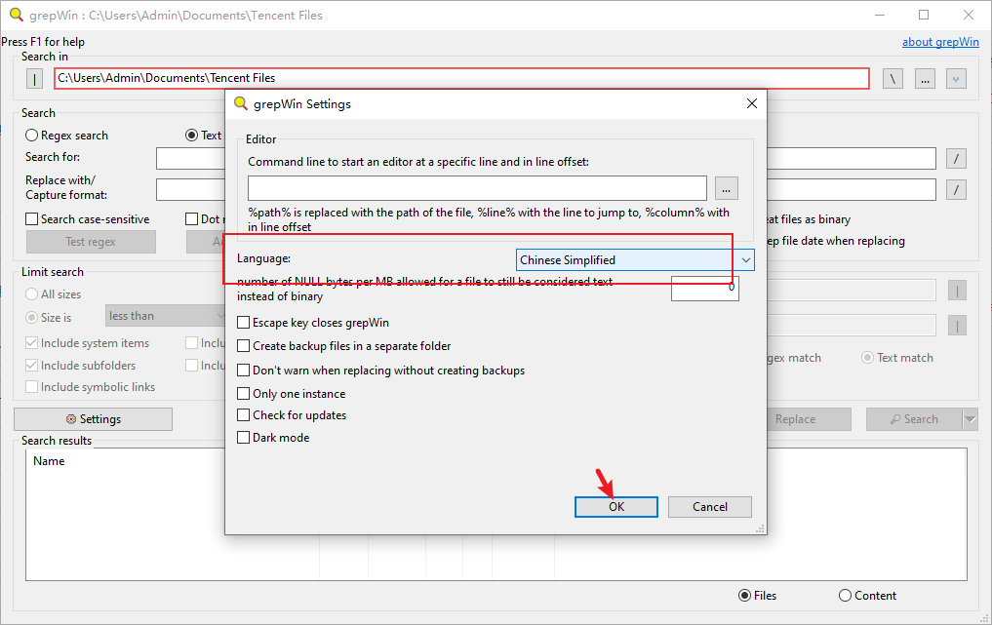Viewport: 992px width, 625px height.
Task: Enable Escape key closes grepWin checkbox
Action: click(x=244, y=323)
